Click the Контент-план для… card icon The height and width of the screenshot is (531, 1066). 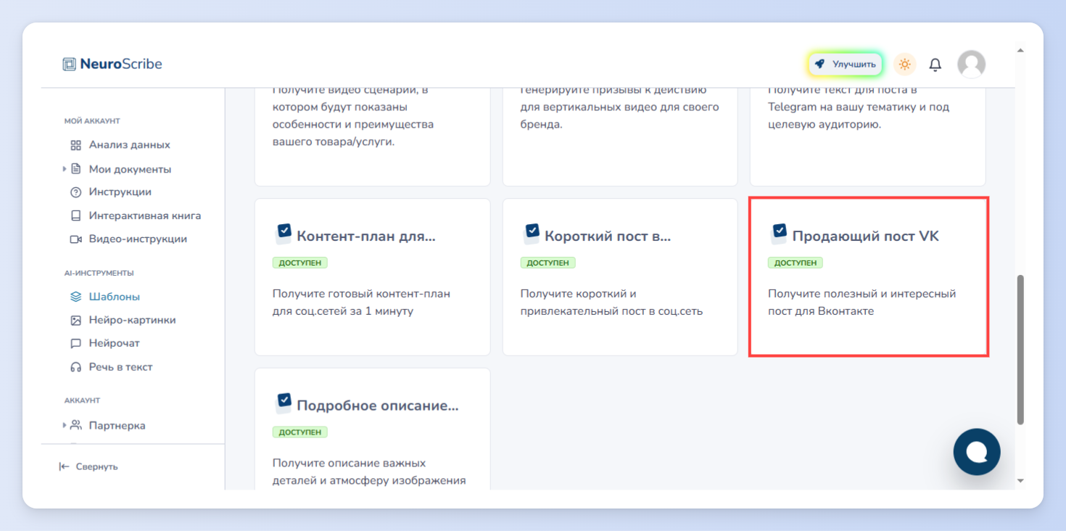284,234
